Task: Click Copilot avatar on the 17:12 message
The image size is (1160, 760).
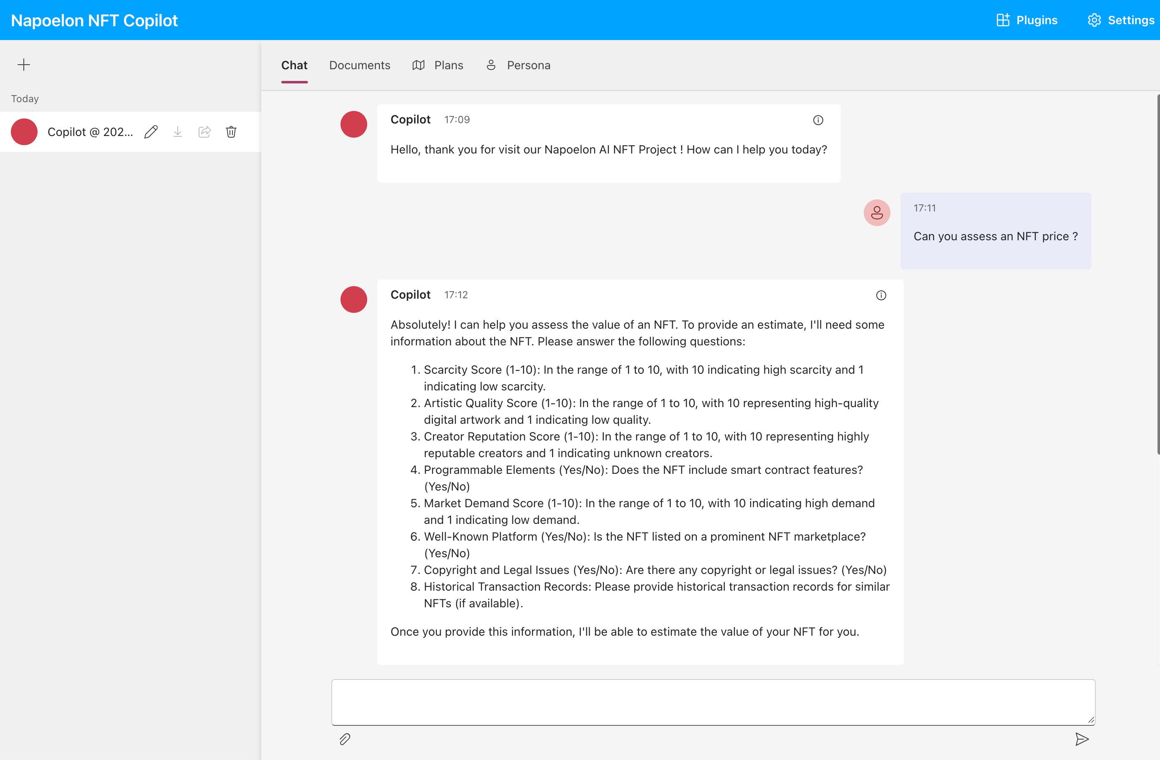Action: point(354,299)
